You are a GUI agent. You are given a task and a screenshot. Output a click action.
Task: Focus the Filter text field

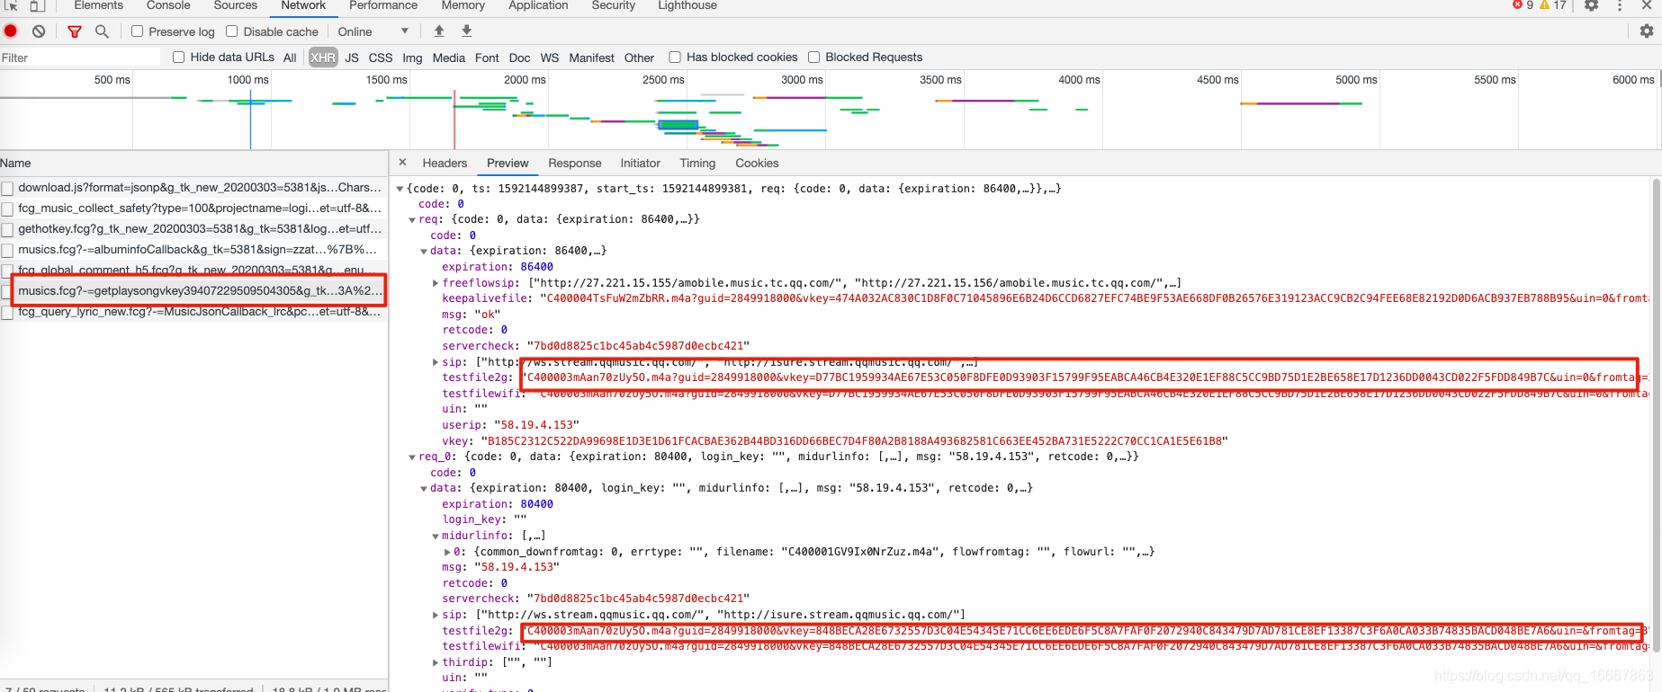pos(80,58)
